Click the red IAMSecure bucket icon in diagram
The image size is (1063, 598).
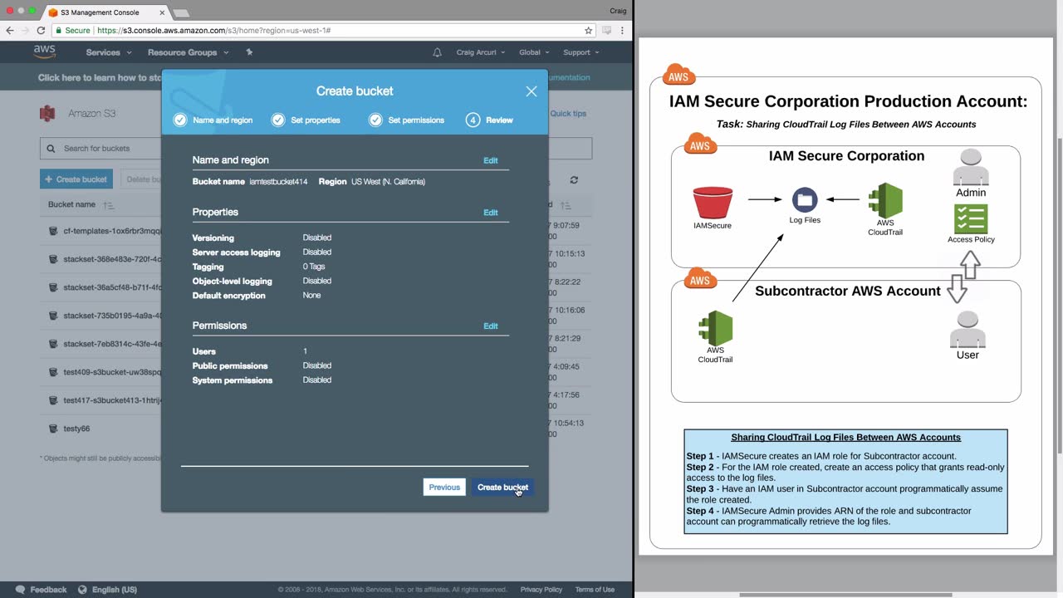(713, 203)
